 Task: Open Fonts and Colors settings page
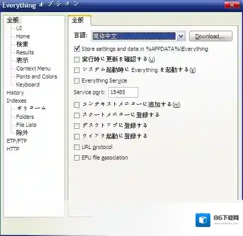pyautogui.click(x=37, y=76)
